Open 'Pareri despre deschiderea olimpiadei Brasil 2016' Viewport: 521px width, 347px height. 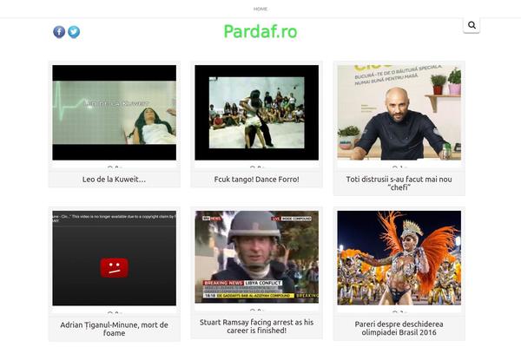[399, 328]
